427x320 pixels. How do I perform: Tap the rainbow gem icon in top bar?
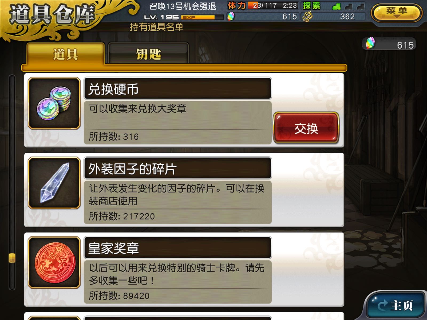(x=231, y=16)
